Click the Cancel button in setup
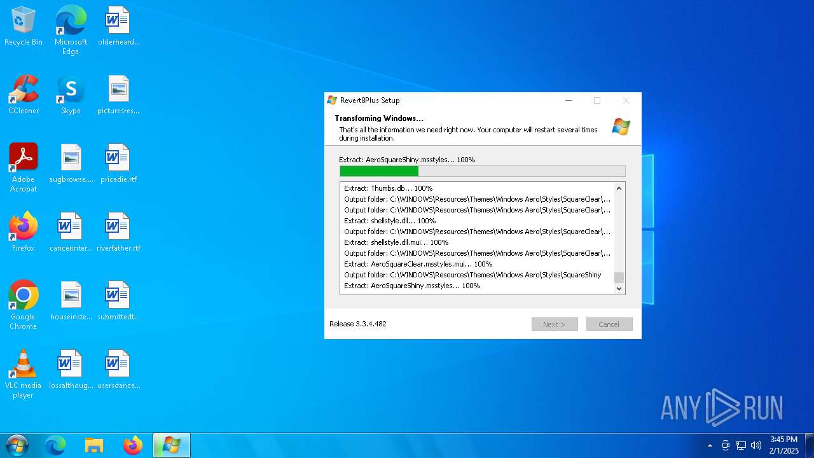The image size is (814, 458). tap(609, 324)
